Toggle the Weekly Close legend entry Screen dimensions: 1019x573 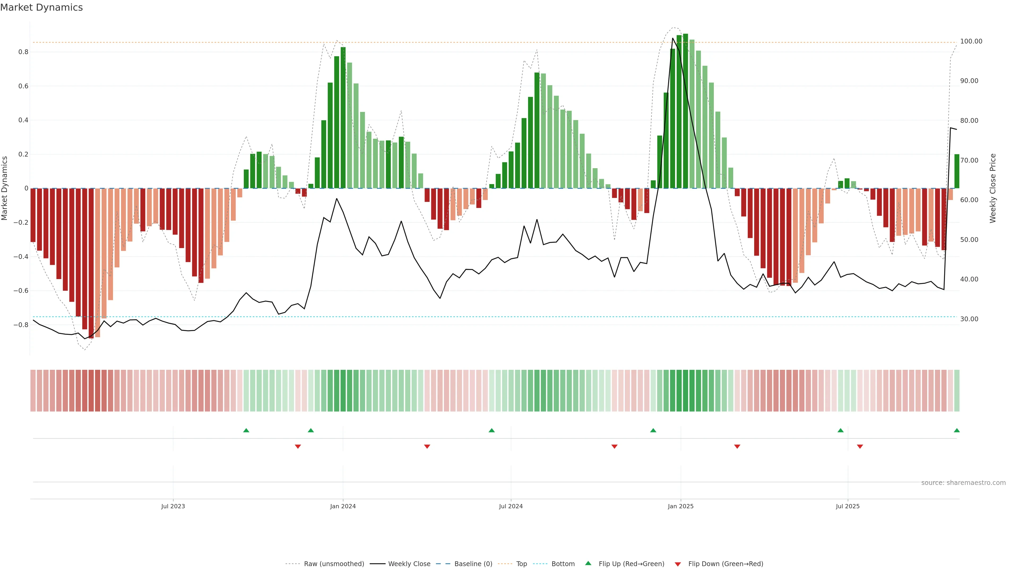click(409, 564)
